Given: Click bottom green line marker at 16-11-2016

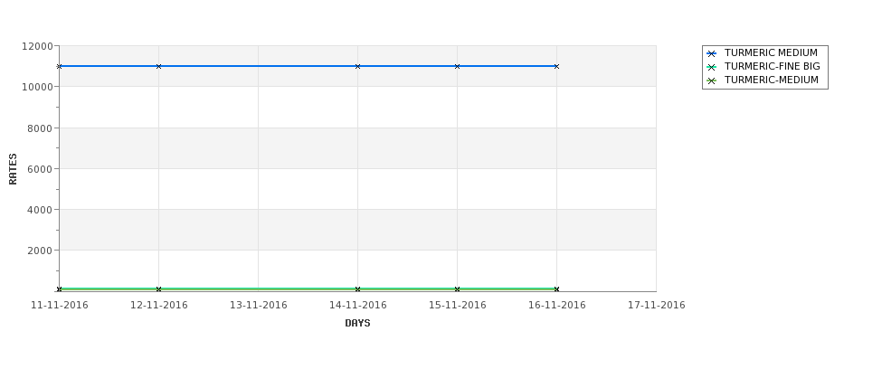Looking at the screenshot, I should pyautogui.click(x=556, y=289).
